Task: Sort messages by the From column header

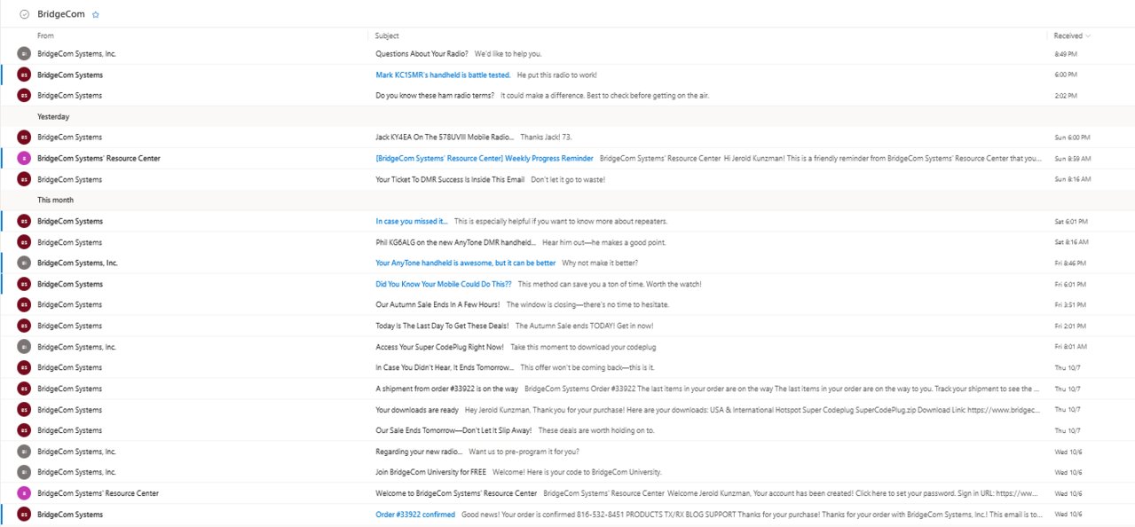Action: click(x=45, y=36)
